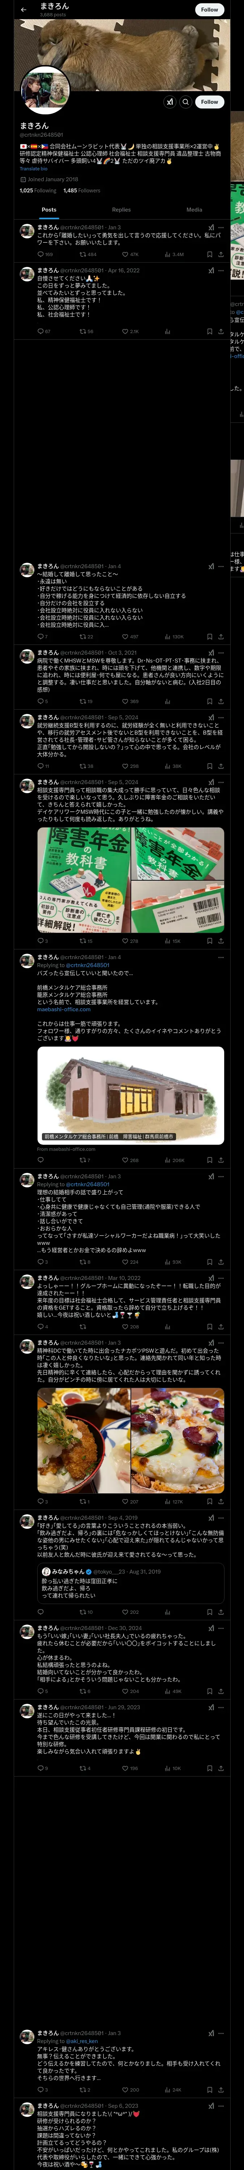The width and height of the screenshot is (244, 2170).
Task: Switch to the Media tab
Action: click(194, 209)
